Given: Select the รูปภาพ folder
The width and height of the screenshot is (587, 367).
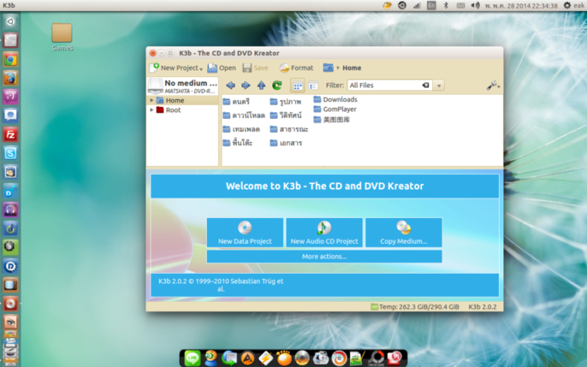Looking at the screenshot, I should tap(285, 101).
